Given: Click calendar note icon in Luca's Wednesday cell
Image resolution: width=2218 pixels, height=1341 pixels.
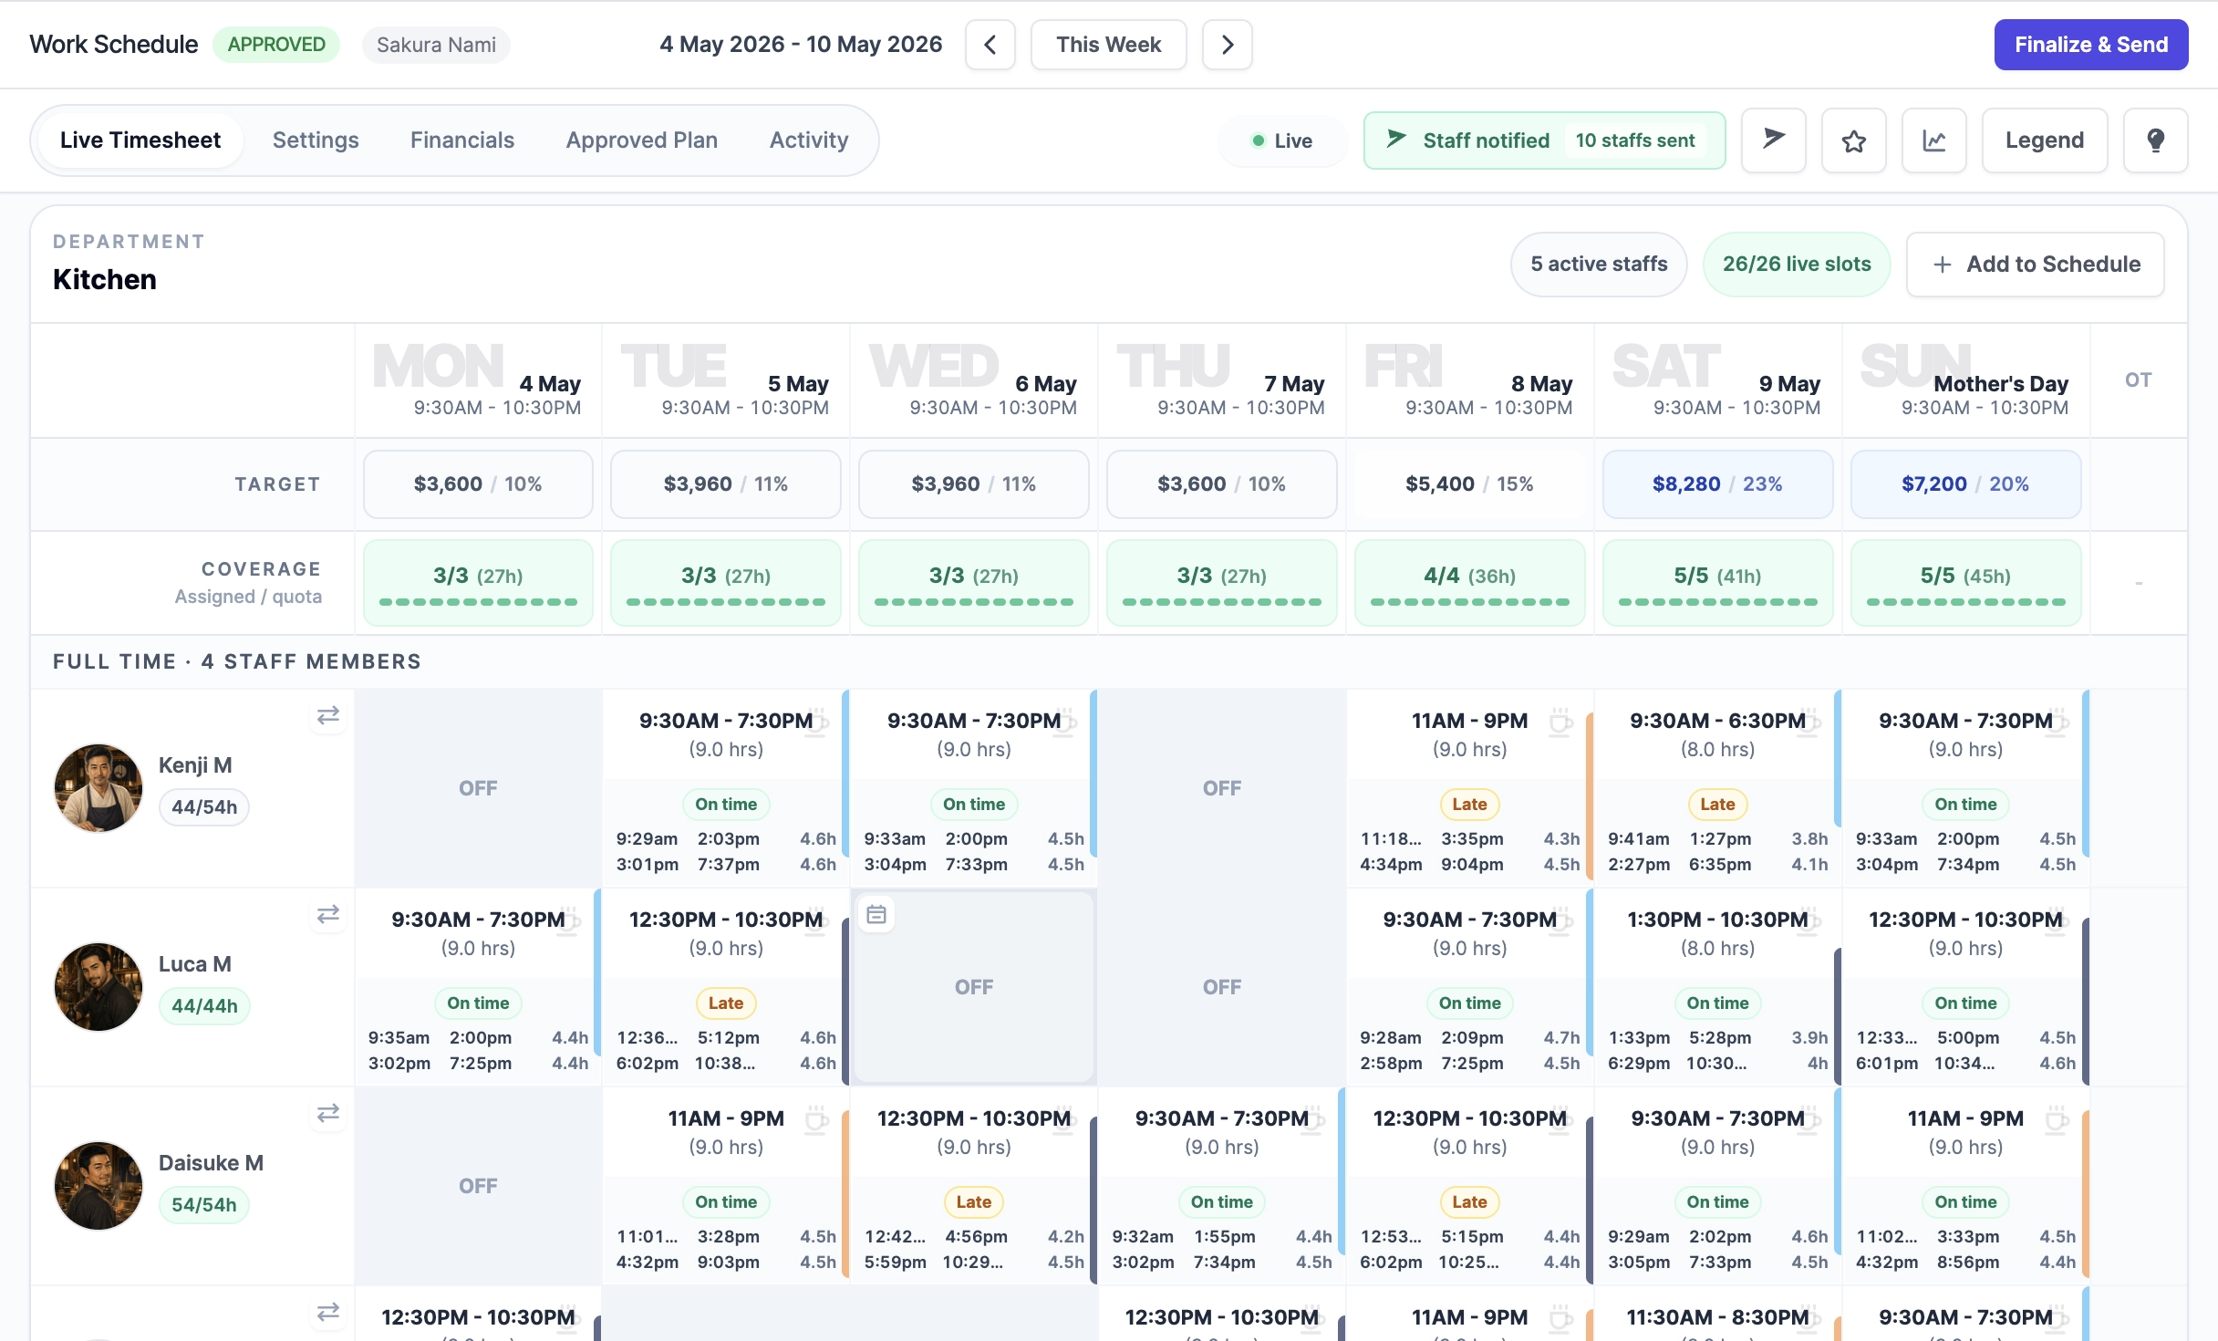Looking at the screenshot, I should pyautogui.click(x=876, y=915).
